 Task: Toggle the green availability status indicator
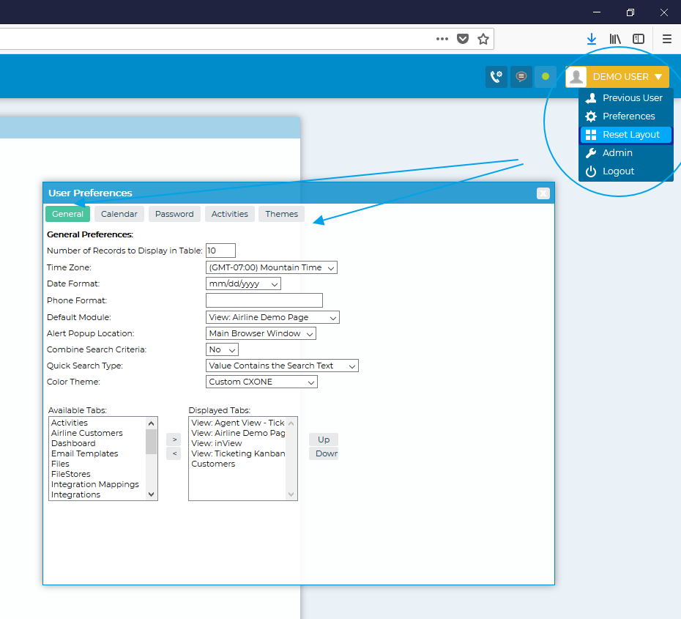click(x=546, y=77)
